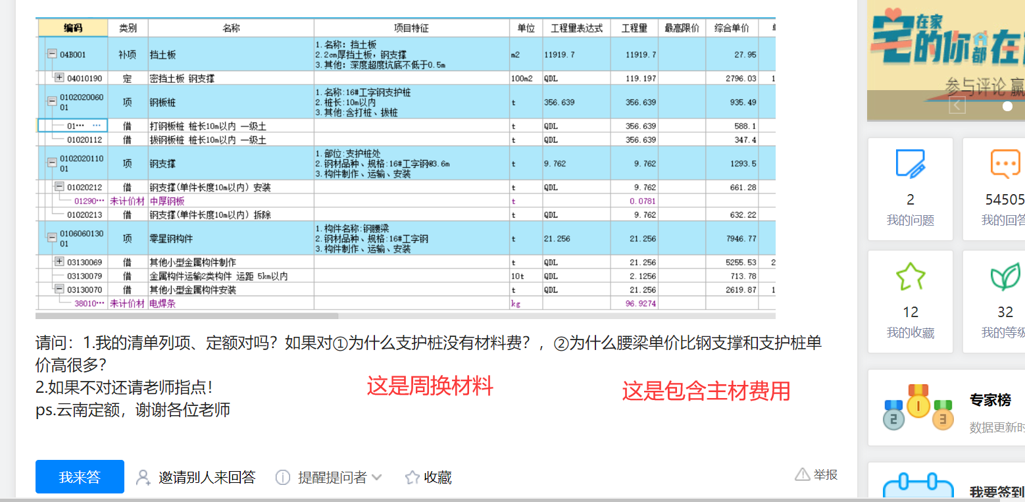
Task: Select the 金属构件运输2类构件 运距 5km以内 cell
Action: pyautogui.click(x=231, y=276)
